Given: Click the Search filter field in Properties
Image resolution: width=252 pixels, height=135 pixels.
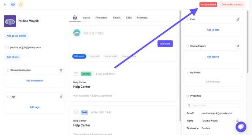Looking at the screenshot, I should coord(213,105).
